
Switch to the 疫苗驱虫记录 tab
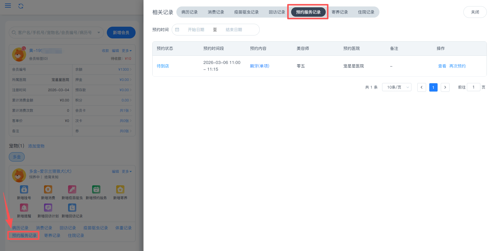tap(246, 12)
